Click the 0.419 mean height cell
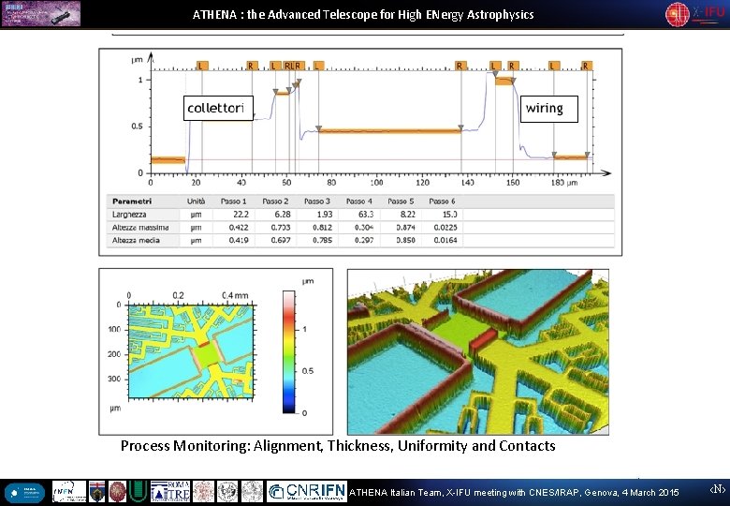The height and width of the screenshot is (506, 730). [239, 241]
